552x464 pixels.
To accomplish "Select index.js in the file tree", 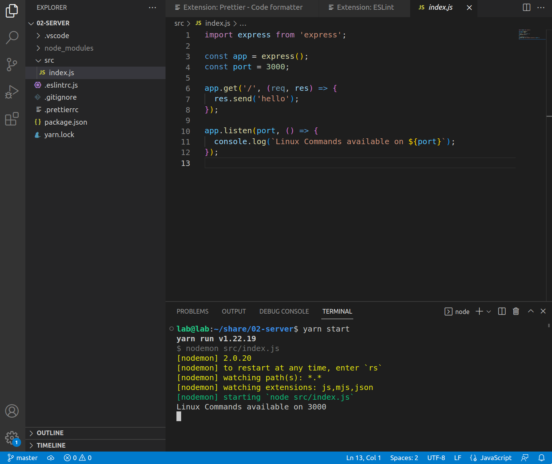I will coord(95,73).
